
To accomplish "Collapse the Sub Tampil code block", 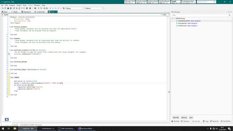I will point(10,78).
